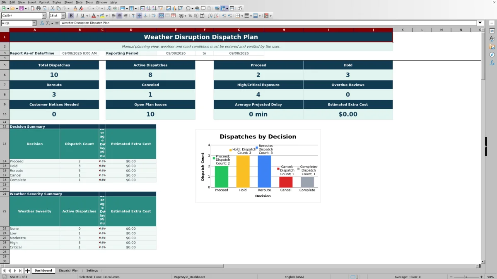Click the Insert Chart icon
This screenshot has height=279, width=497.
click(x=174, y=8)
